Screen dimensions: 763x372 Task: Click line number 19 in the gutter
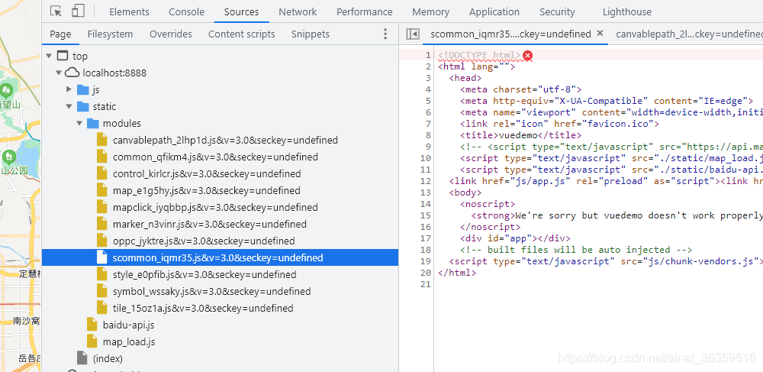tap(425, 261)
